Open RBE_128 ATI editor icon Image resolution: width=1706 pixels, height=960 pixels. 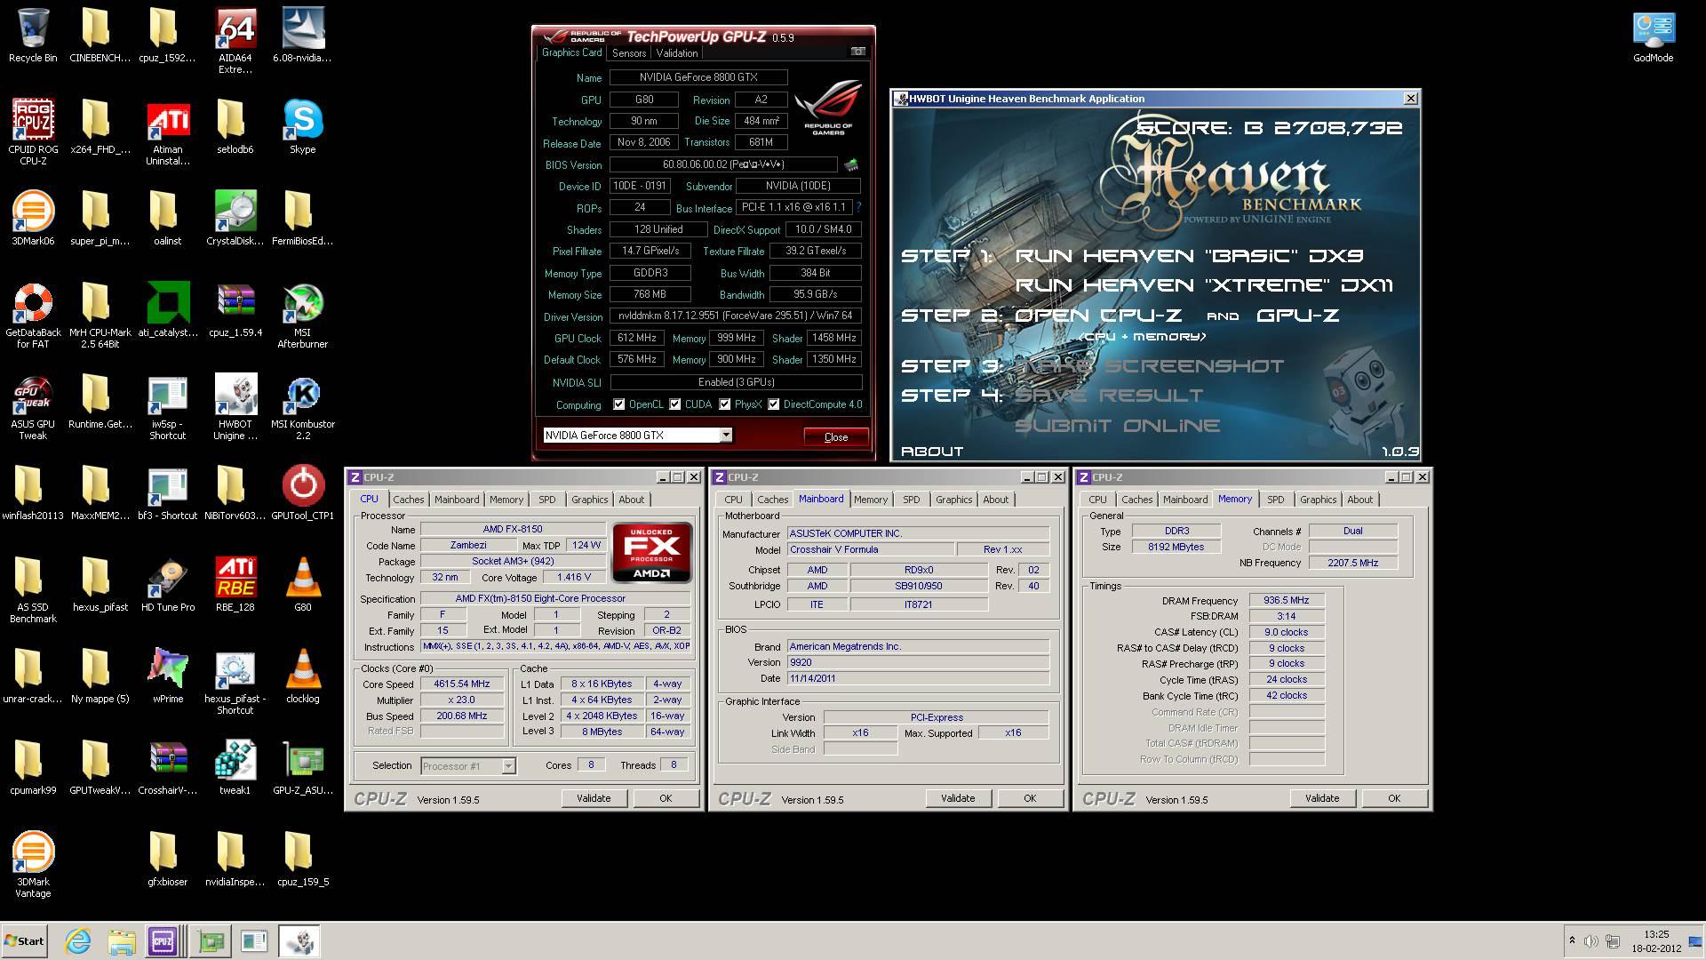[x=235, y=585]
